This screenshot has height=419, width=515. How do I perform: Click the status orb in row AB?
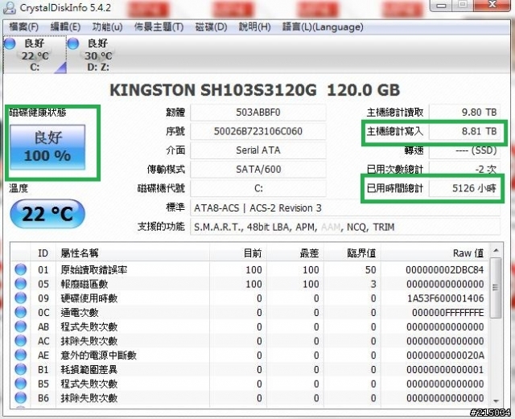coord(21,327)
